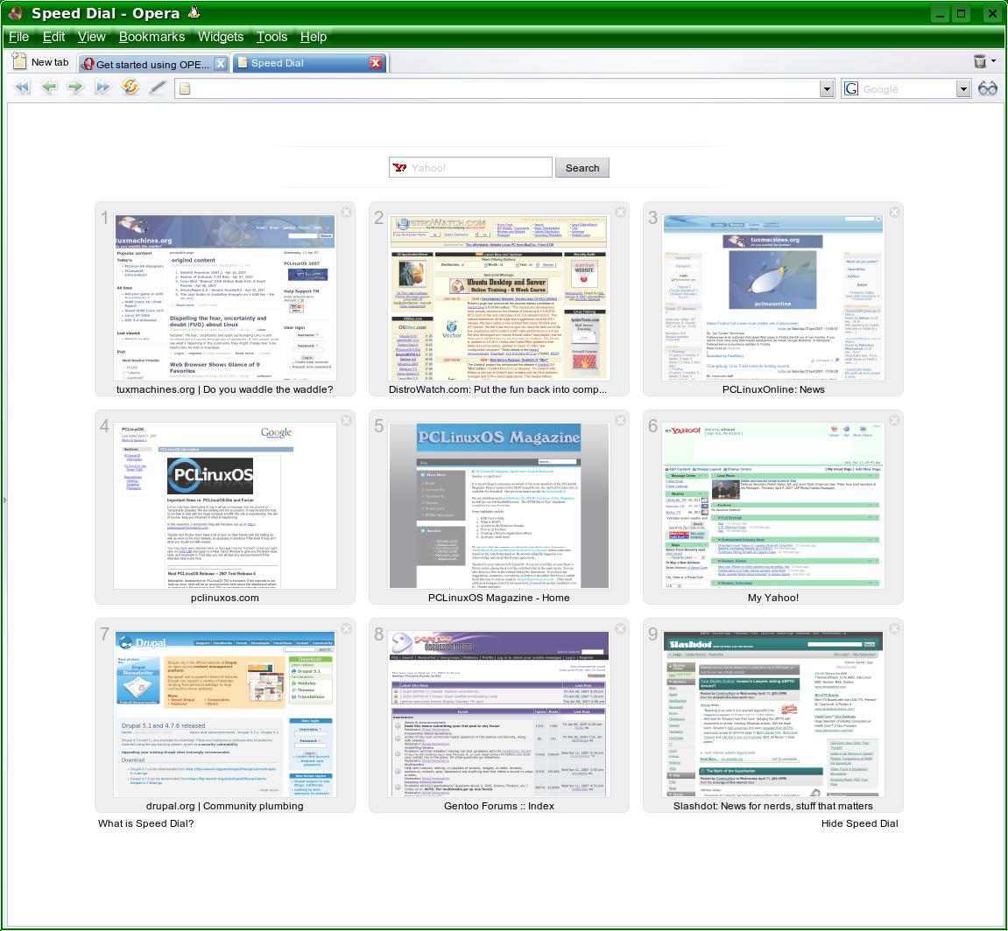Image resolution: width=1008 pixels, height=931 pixels.
Task: Expand the closed tabs dropdown arrow
Action: pyautogui.click(x=994, y=61)
